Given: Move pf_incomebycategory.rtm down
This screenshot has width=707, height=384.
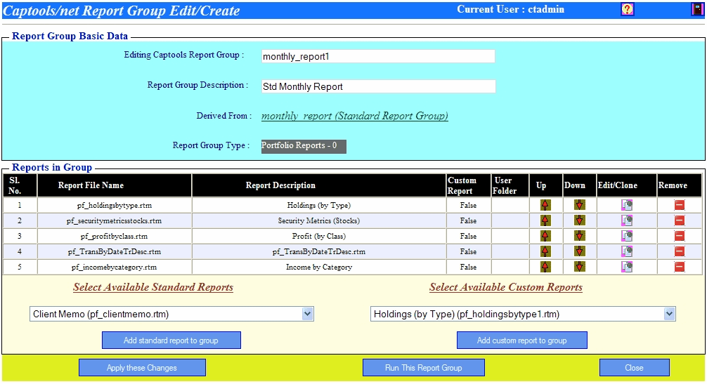Looking at the screenshot, I should pos(579,267).
